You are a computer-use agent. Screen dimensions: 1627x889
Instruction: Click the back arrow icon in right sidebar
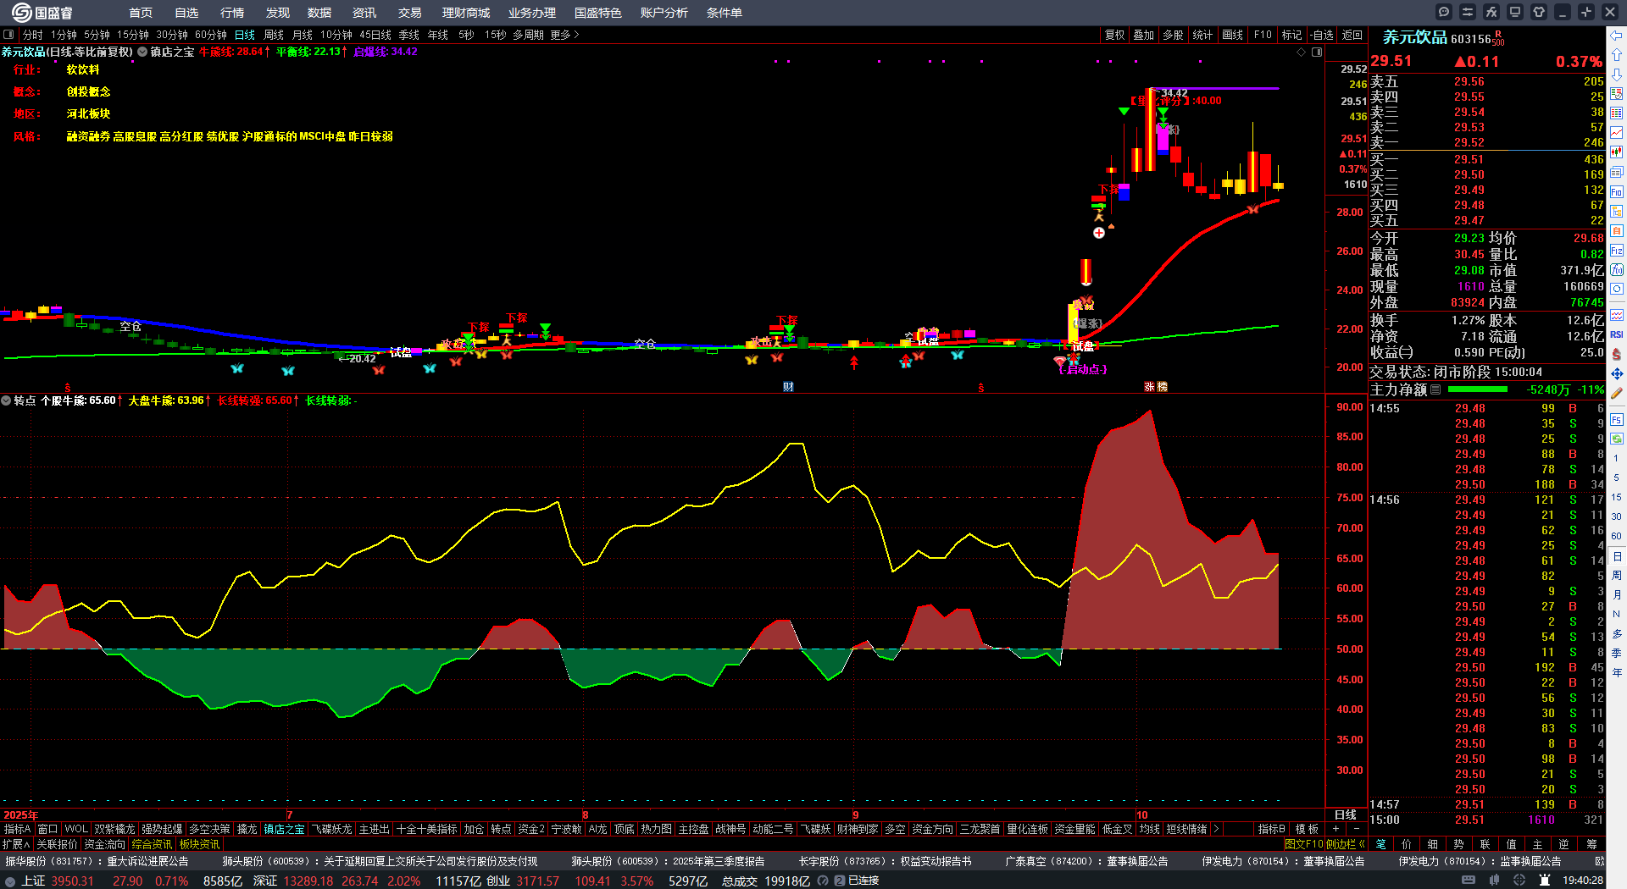click(x=1617, y=36)
